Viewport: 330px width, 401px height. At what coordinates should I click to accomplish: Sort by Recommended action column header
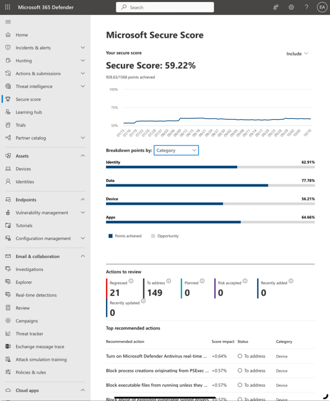(x=125, y=341)
